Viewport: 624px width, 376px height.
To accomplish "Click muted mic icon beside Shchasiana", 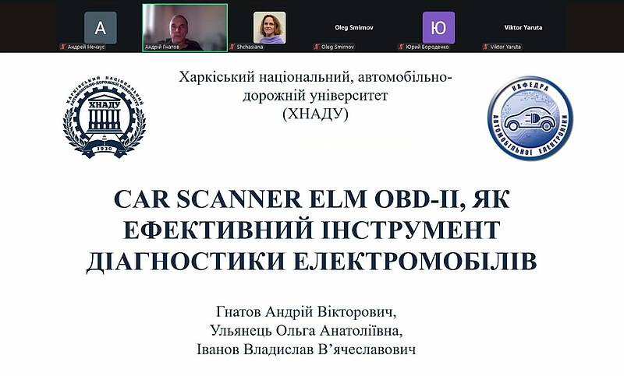I will [232, 47].
